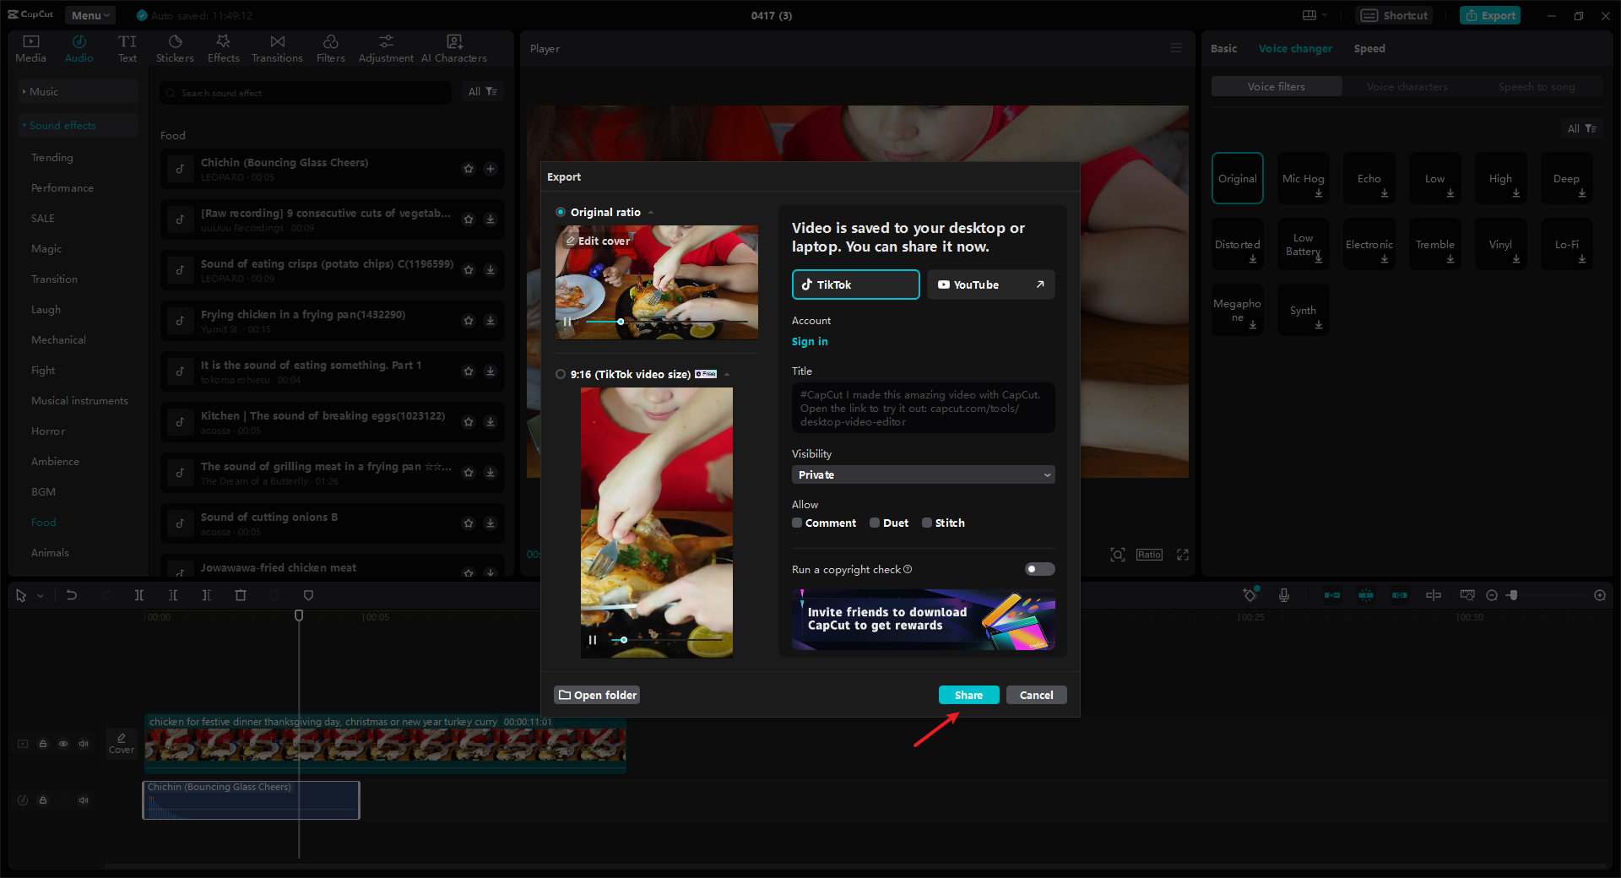1621x878 pixels.
Task: Select the Trending sound category
Action: pyautogui.click(x=52, y=158)
